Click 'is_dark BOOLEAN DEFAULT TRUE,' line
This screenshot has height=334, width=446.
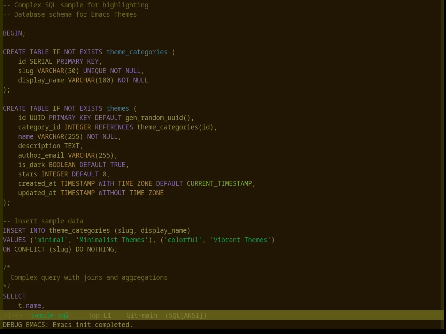(74, 165)
